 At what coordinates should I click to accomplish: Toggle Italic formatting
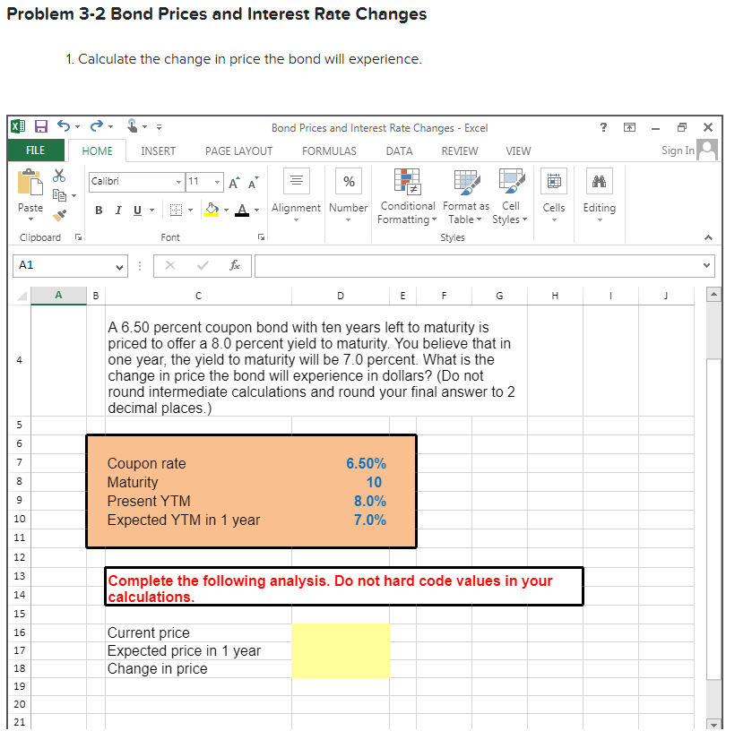coord(118,210)
